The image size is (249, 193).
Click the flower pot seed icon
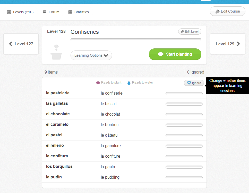(56, 52)
